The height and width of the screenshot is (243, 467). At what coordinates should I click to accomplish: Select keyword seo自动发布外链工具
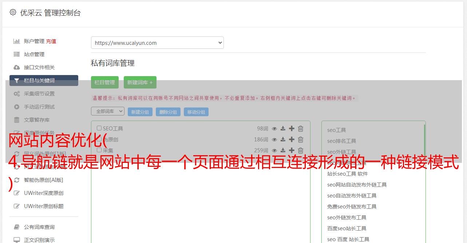[352, 196]
